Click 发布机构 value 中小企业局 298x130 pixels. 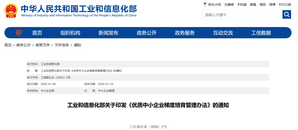[47, 91]
